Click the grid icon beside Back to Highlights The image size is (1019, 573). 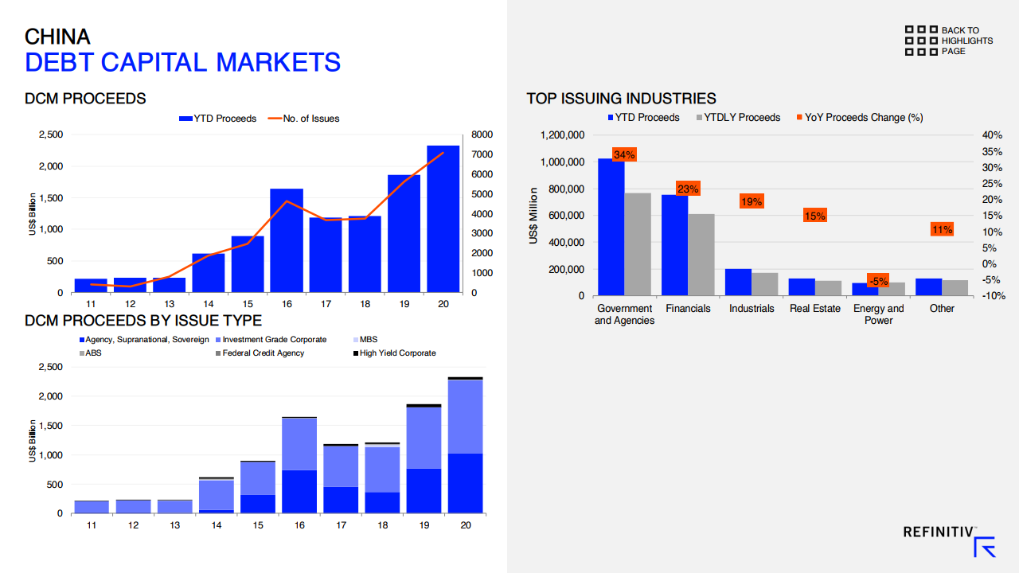click(x=921, y=41)
